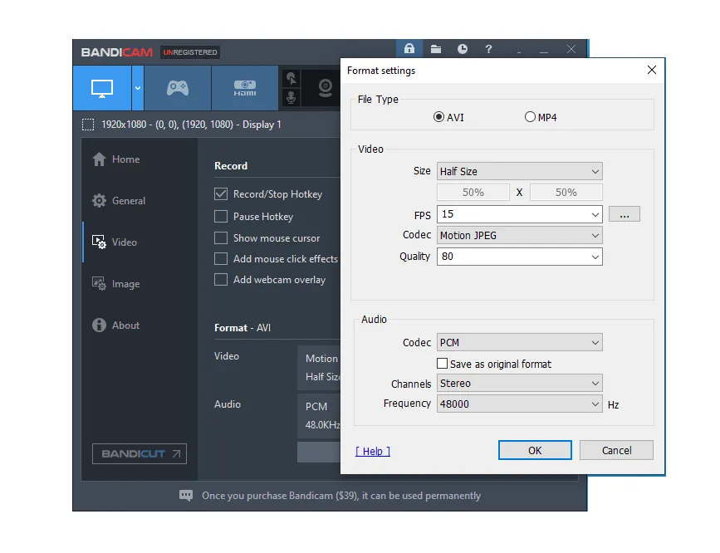Cancel the Format settings dialog

click(616, 450)
